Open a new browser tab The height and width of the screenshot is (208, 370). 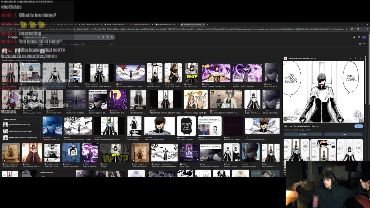tap(207, 25)
